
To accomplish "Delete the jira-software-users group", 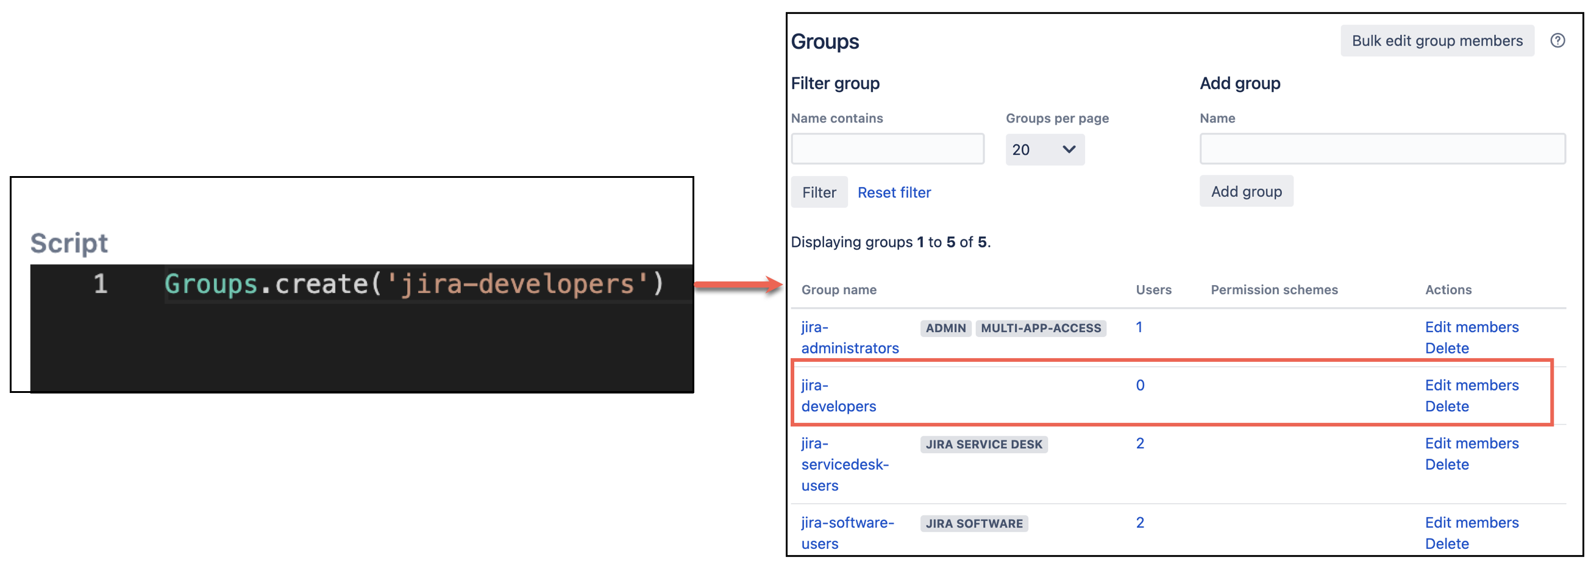I will pyautogui.click(x=1447, y=543).
